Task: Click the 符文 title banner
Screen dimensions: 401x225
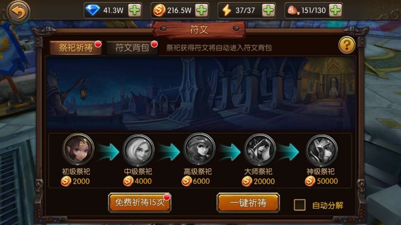Action: pyautogui.click(x=199, y=30)
